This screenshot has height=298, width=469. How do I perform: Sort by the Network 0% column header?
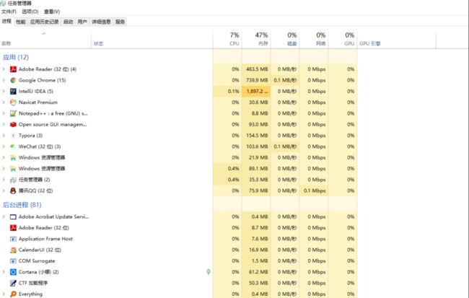pyautogui.click(x=314, y=40)
